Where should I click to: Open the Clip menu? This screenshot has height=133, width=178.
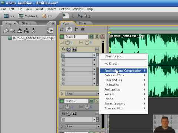pyautogui.click(x=20, y=9)
